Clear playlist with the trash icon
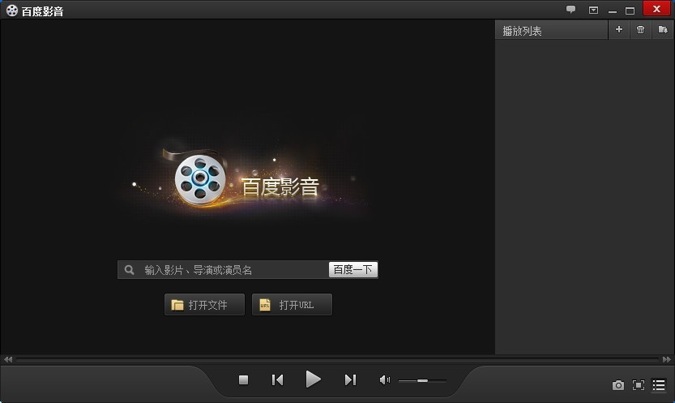 (640, 30)
